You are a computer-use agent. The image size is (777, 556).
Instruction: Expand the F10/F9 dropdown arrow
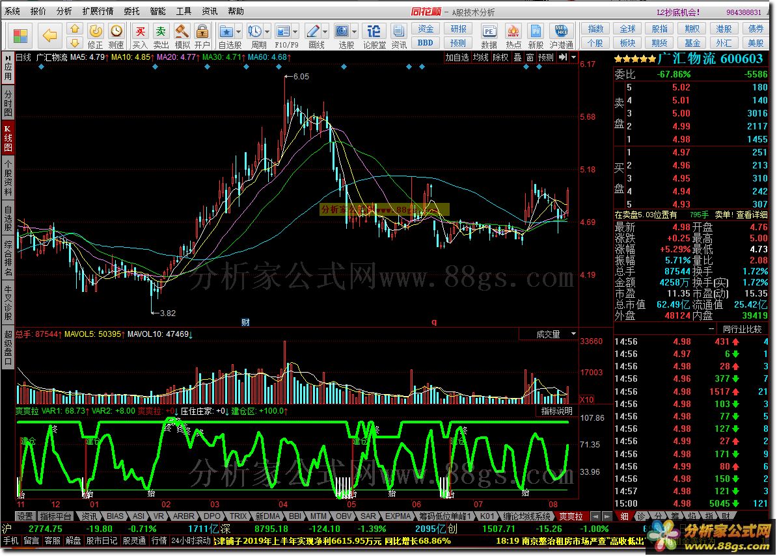tap(295, 32)
